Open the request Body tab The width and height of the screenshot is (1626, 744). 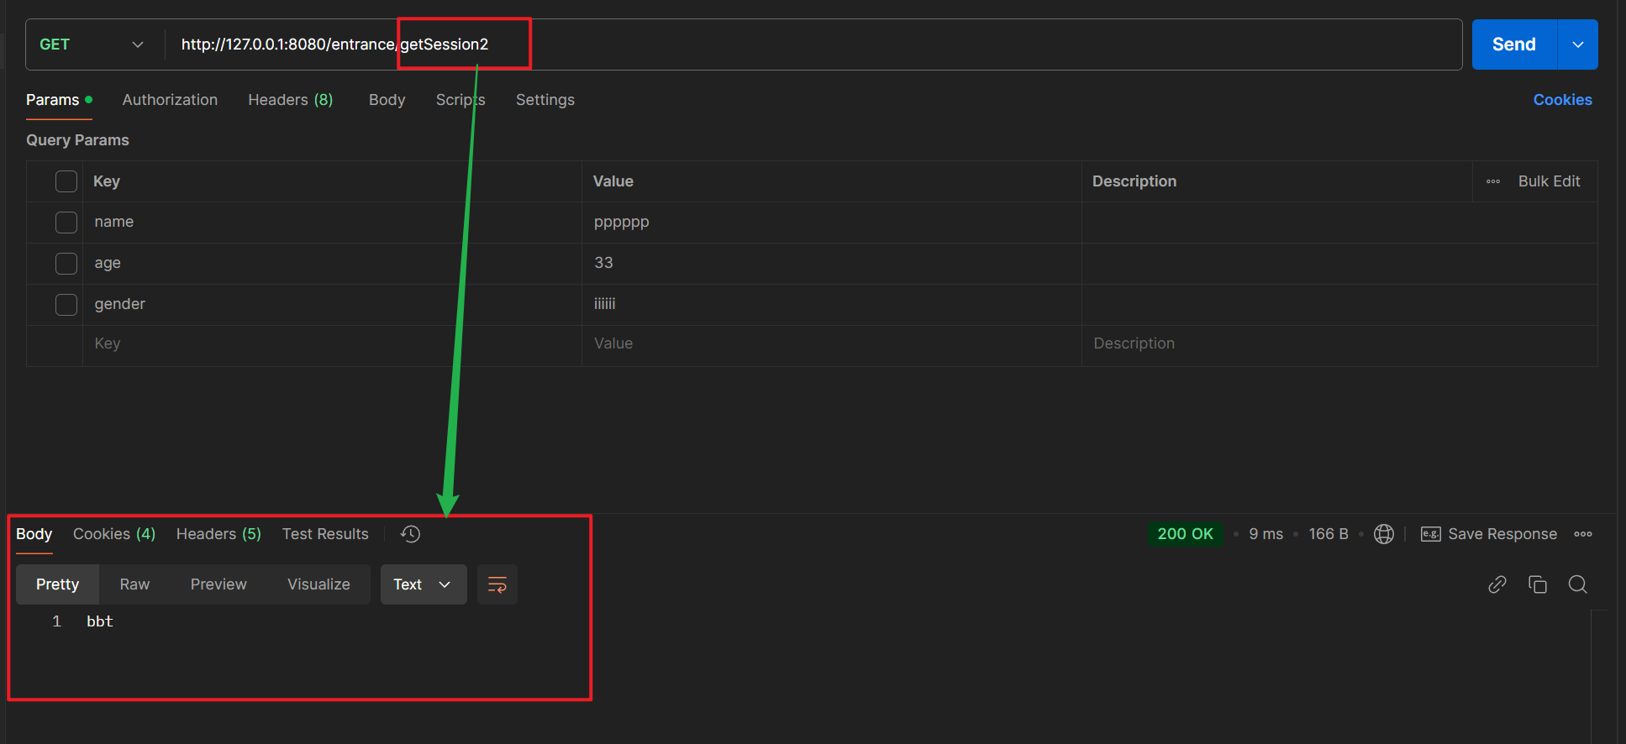click(x=387, y=100)
